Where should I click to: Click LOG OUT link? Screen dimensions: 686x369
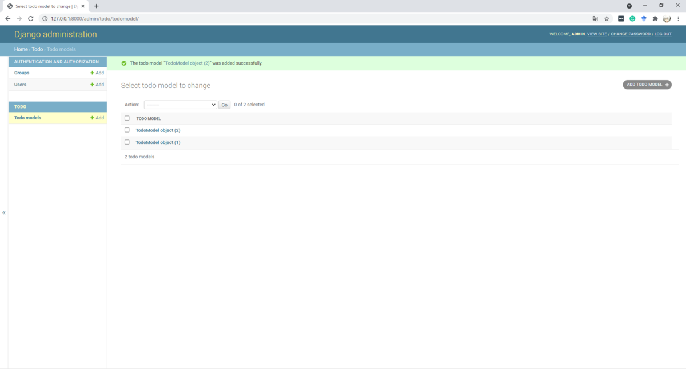click(663, 34)
